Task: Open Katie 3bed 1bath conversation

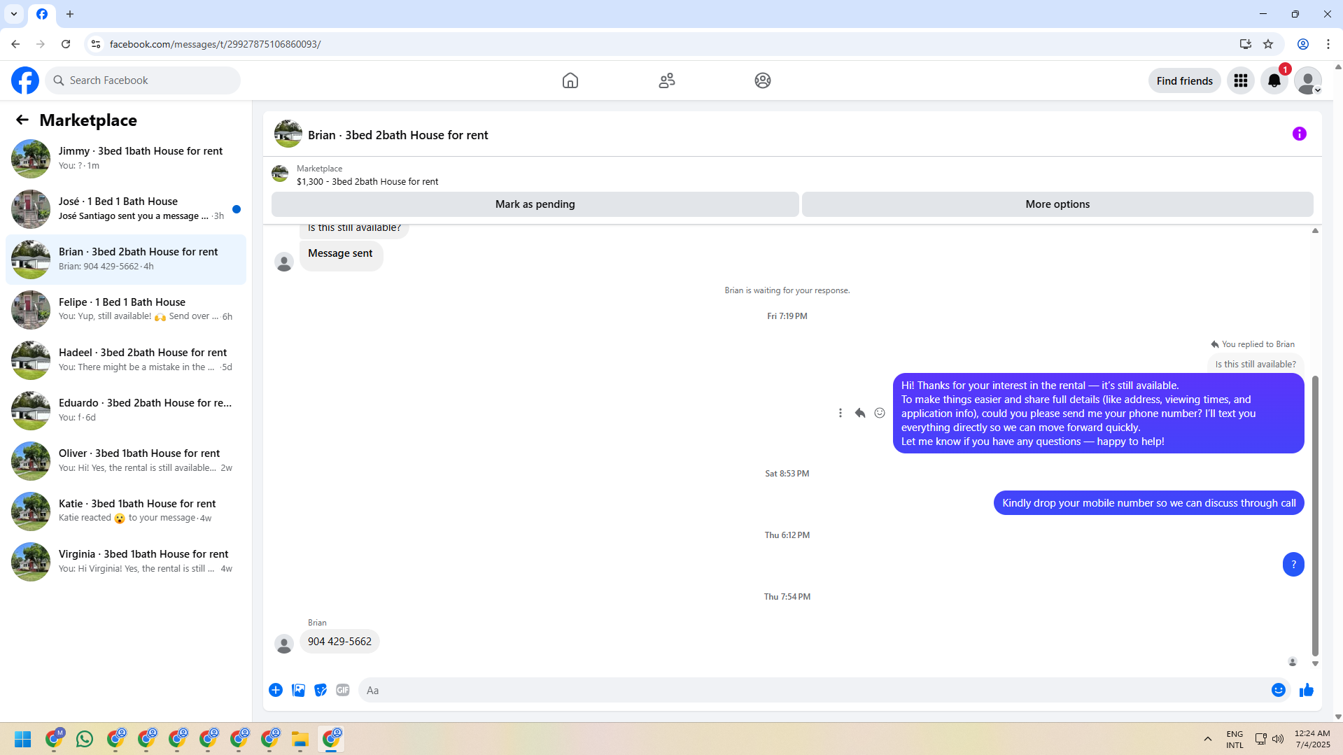Action: [126, 511]
